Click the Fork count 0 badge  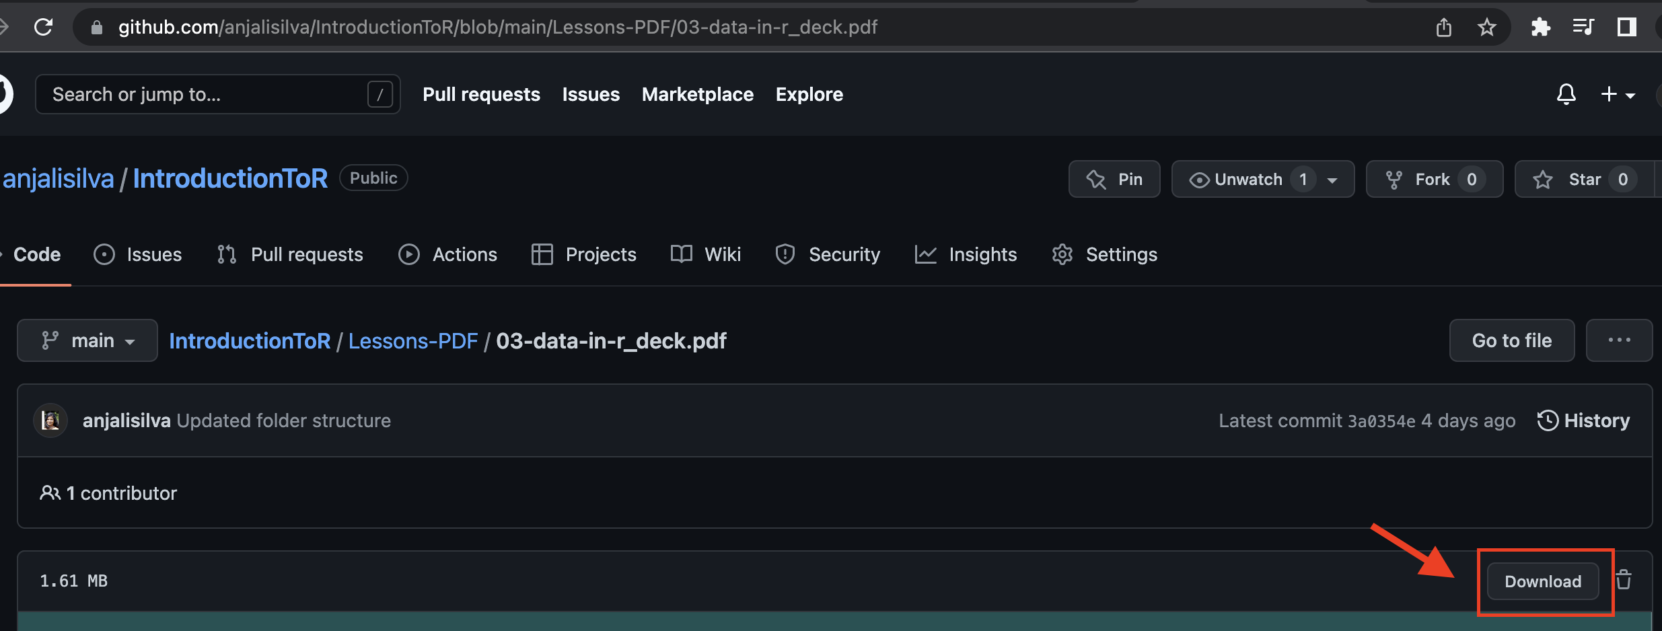[1472, 180]
